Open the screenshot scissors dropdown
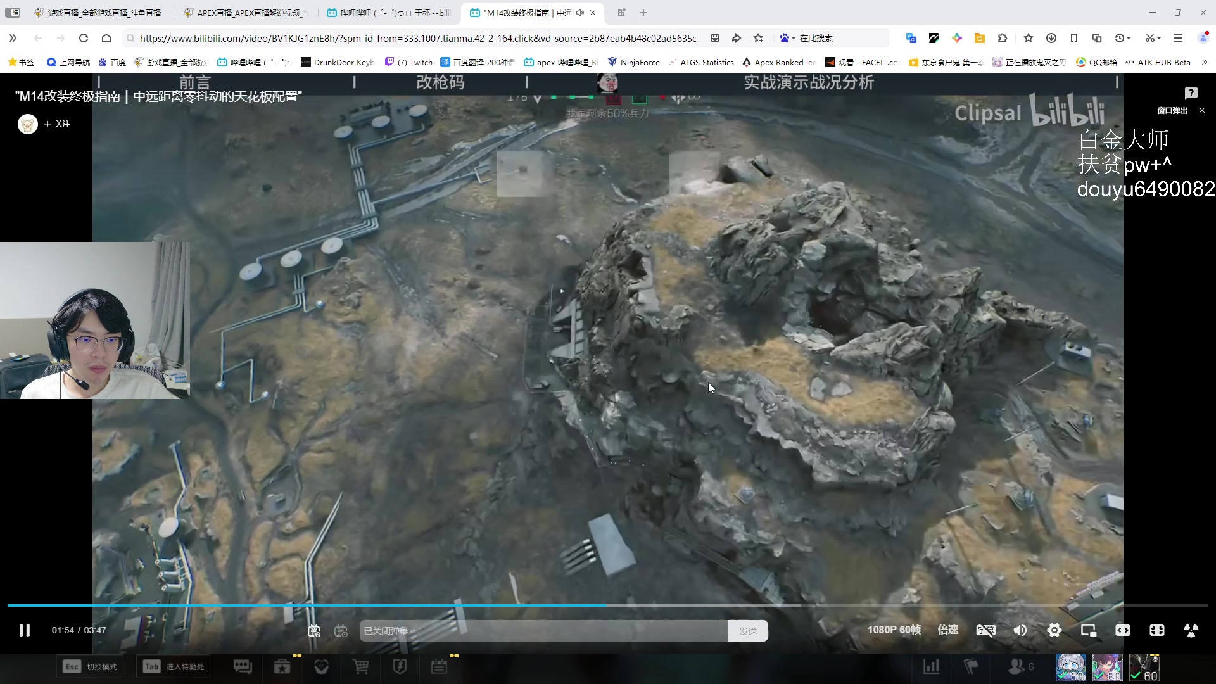The height and width of the screenshot is (684, 1216). pos(1153,38)
